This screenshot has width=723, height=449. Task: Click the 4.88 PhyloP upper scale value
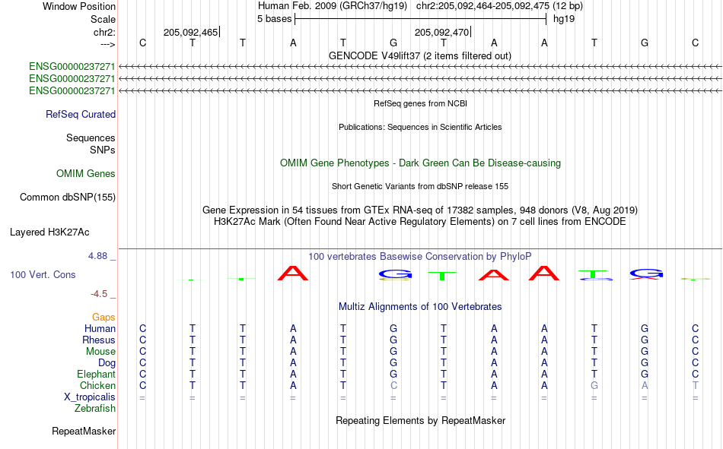click(97, 256)
